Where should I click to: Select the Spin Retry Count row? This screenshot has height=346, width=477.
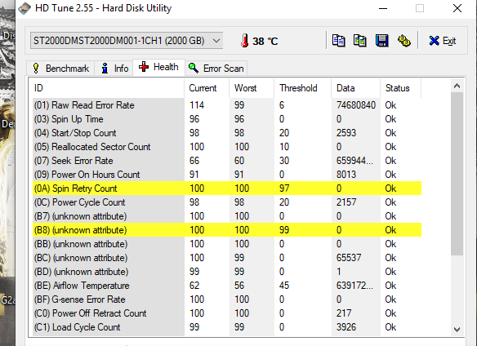point(226,189)
